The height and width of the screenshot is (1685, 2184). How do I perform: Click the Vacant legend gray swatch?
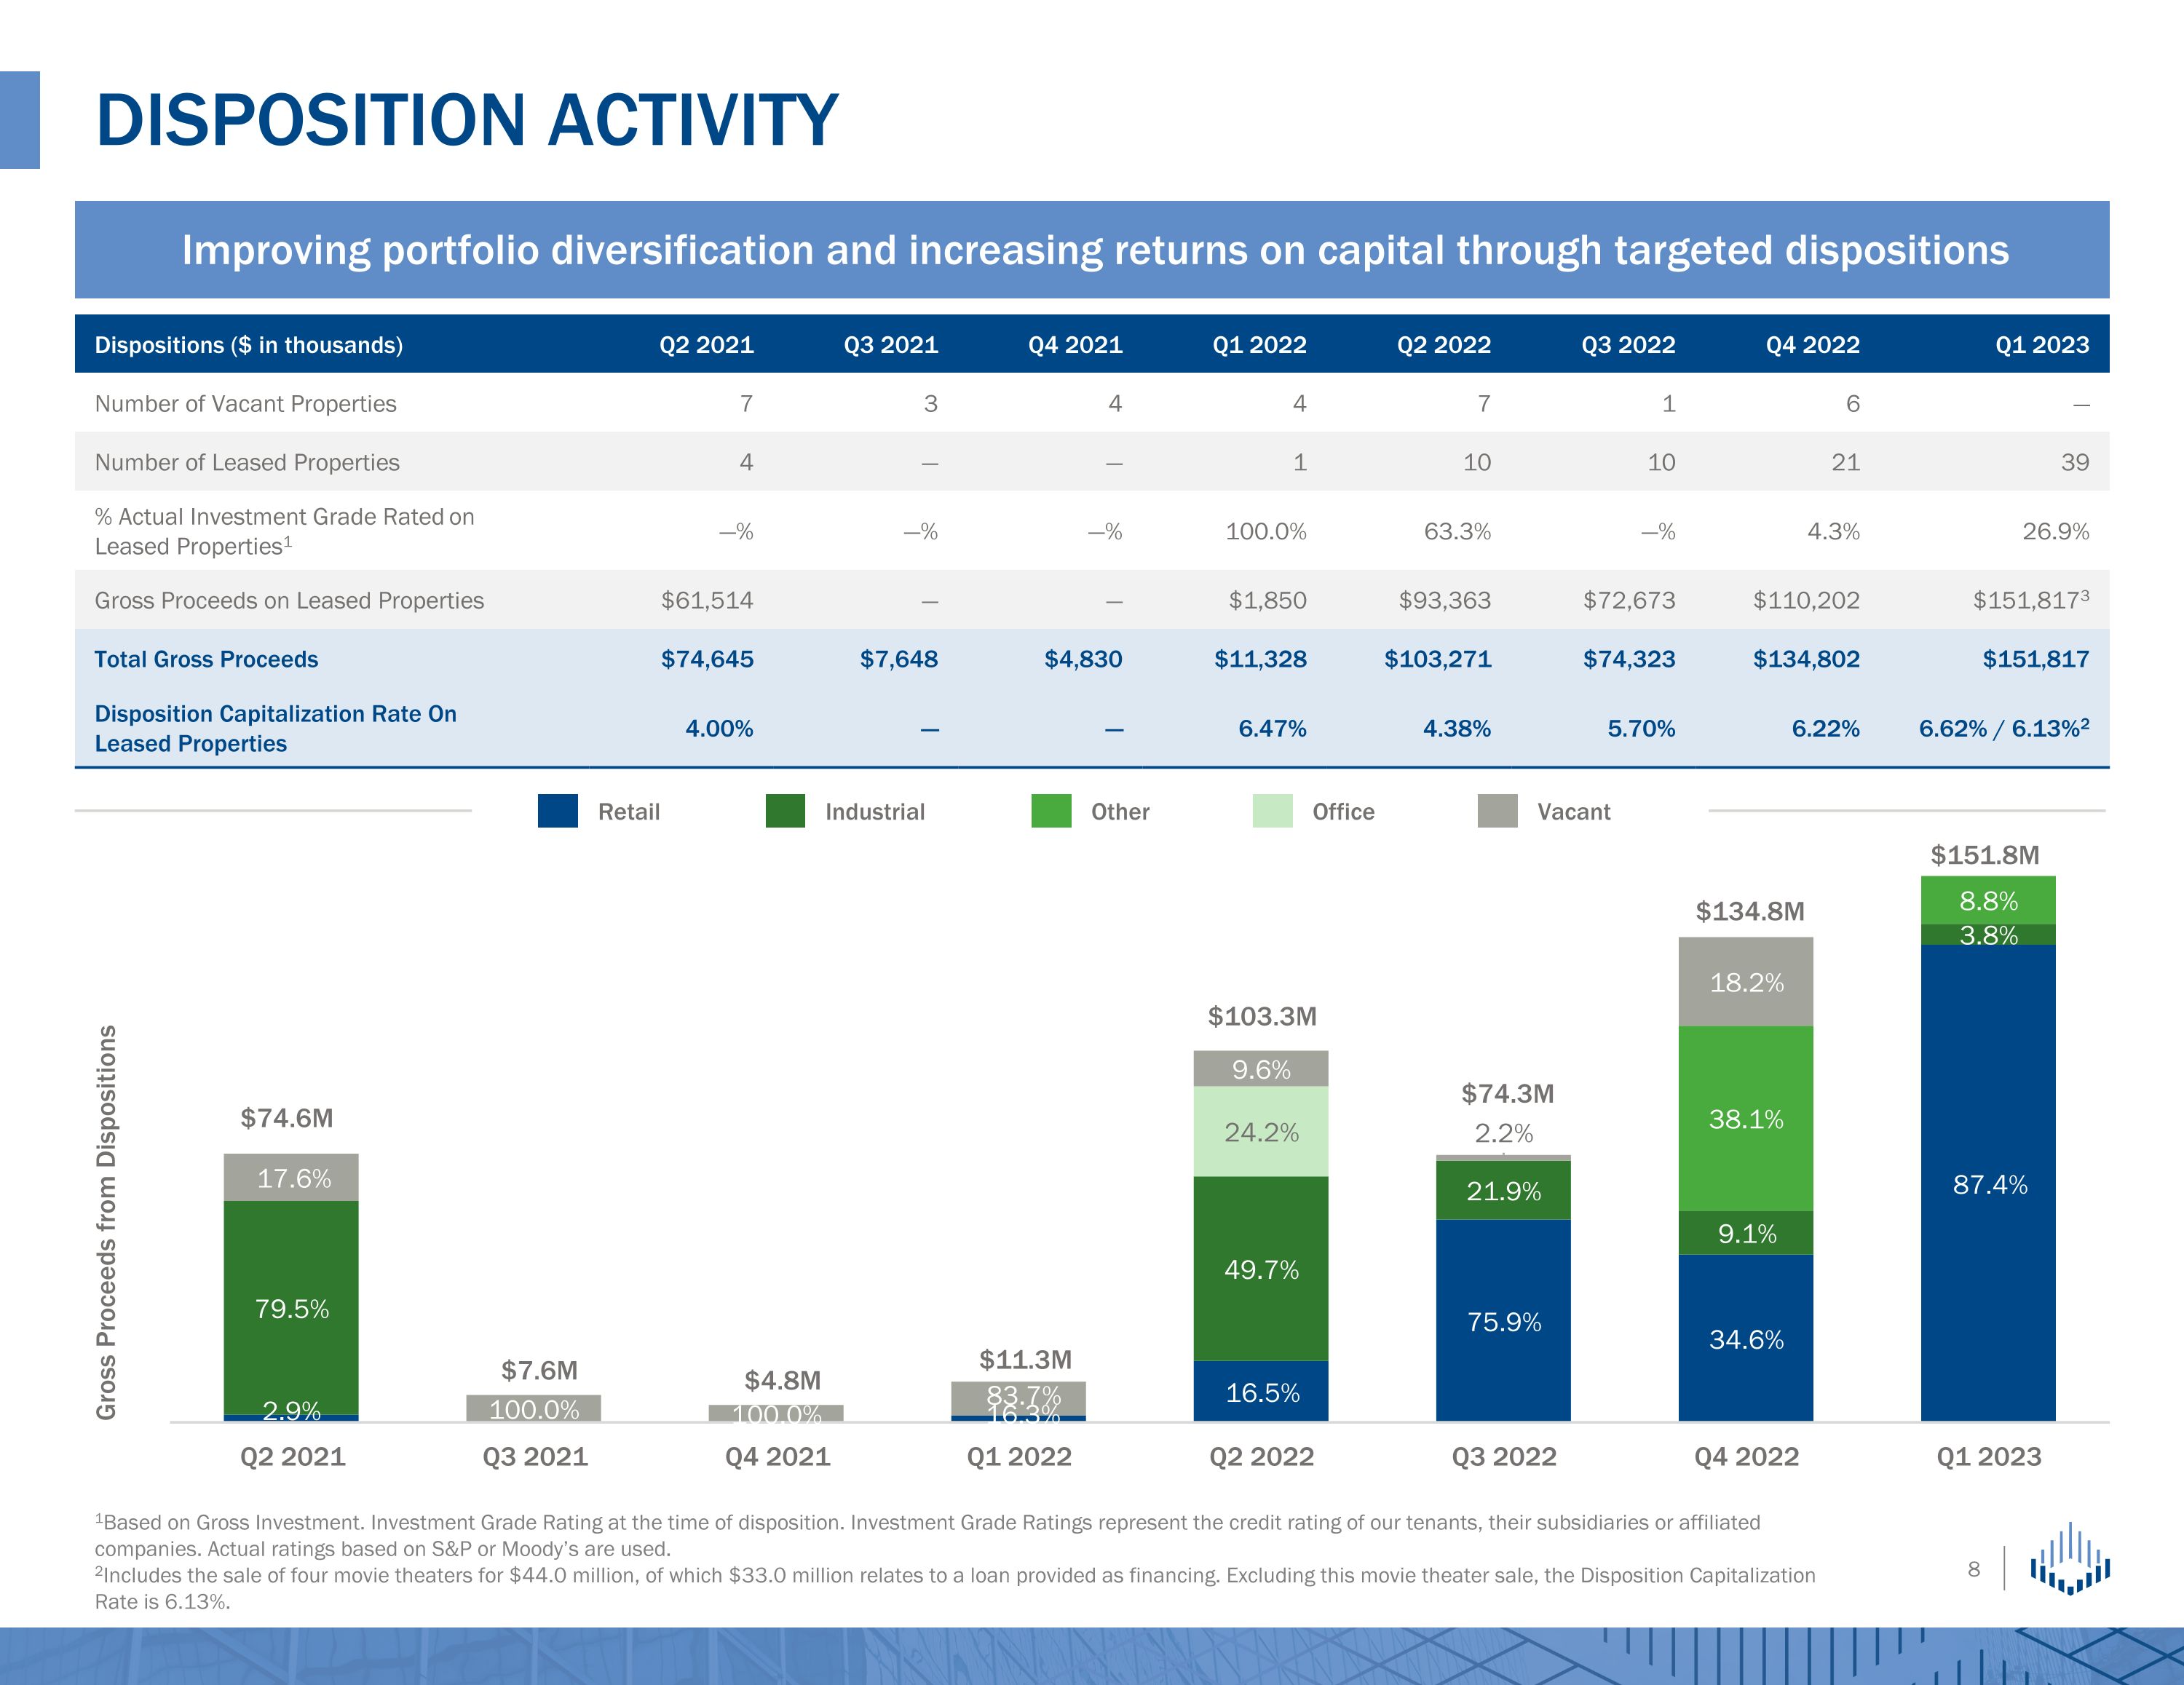coord(1497,811)
